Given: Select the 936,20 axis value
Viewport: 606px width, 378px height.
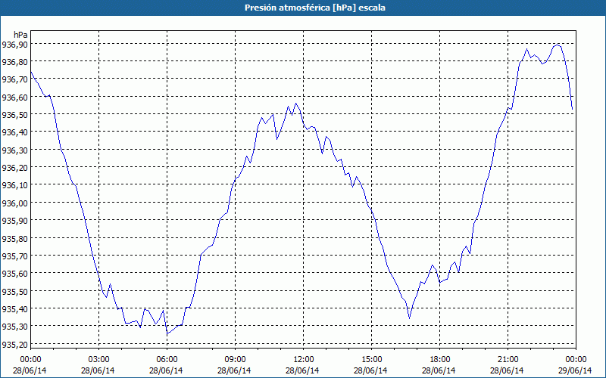Looking at the screenshot, I should [15, 168].
